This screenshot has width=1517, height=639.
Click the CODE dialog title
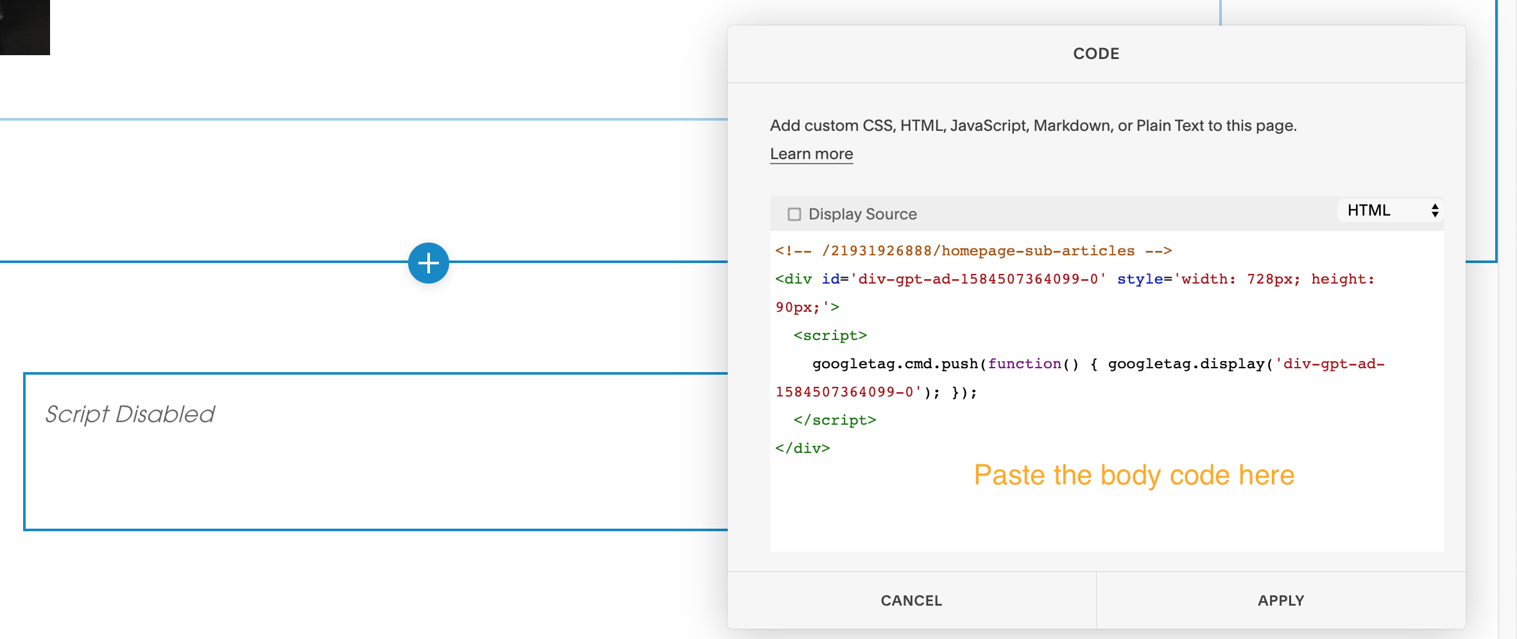[1096, 54]
